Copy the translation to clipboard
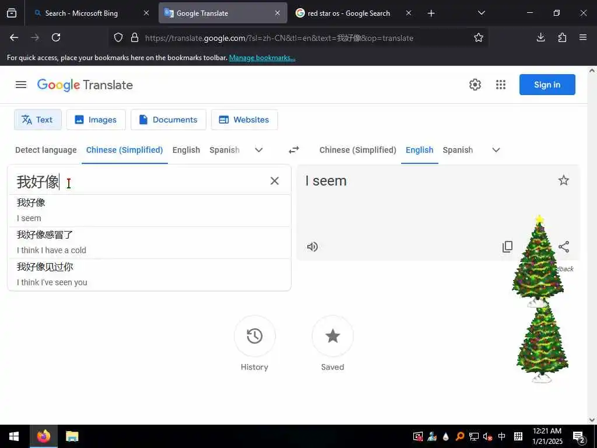 coord(507,247)
